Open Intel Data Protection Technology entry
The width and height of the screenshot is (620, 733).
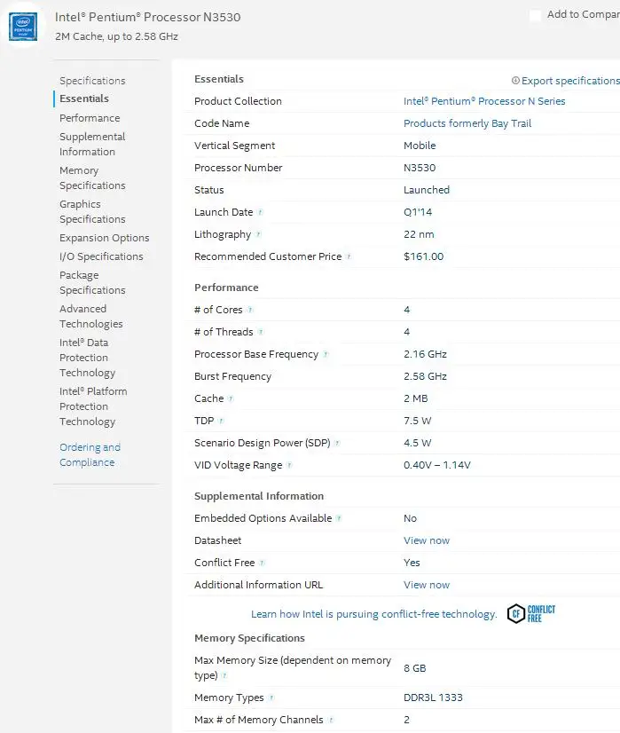(x=88, y=358)
